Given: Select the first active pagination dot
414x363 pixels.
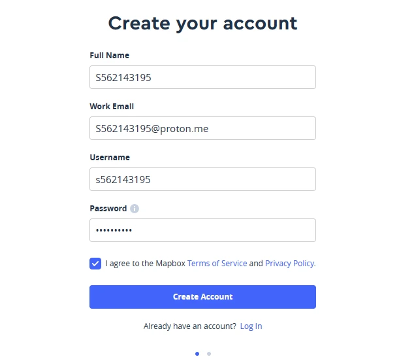Looking at the screenshot, I should tap(197, 354).
